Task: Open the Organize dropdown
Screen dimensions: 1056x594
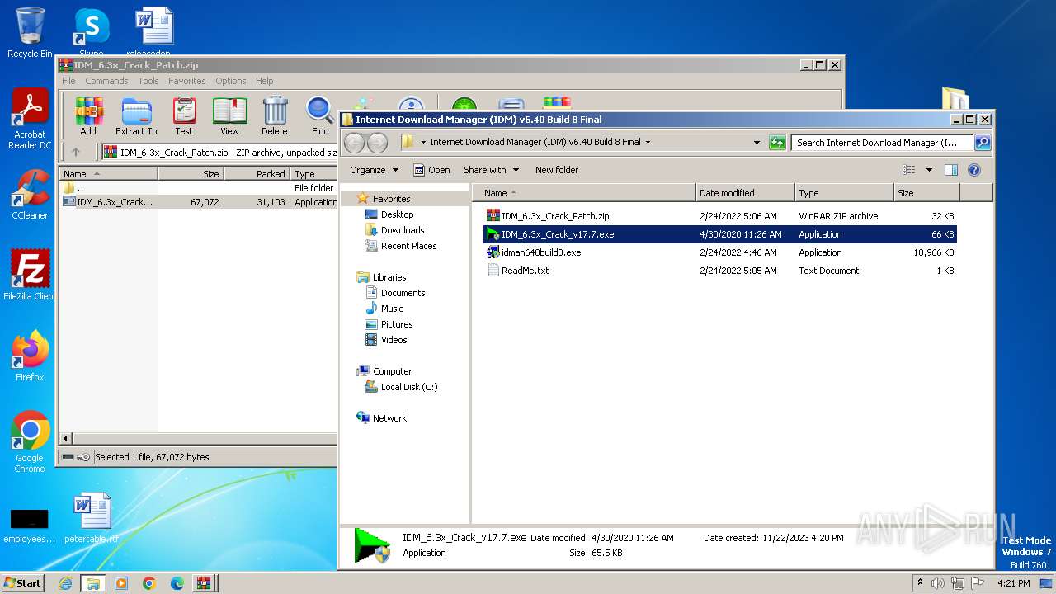Action: coord(374,170)
